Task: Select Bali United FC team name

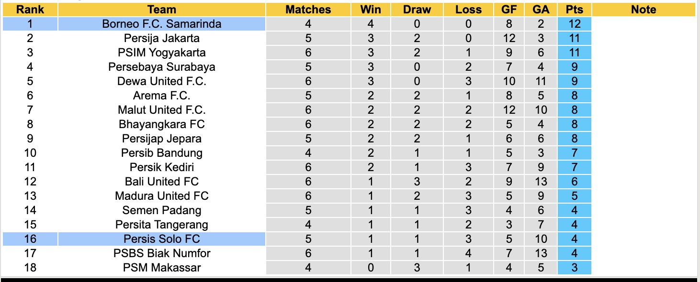Action: [162, 182]
